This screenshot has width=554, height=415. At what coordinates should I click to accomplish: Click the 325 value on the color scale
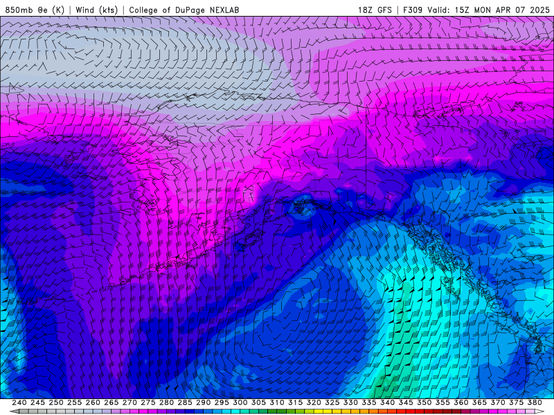point(332,403)
